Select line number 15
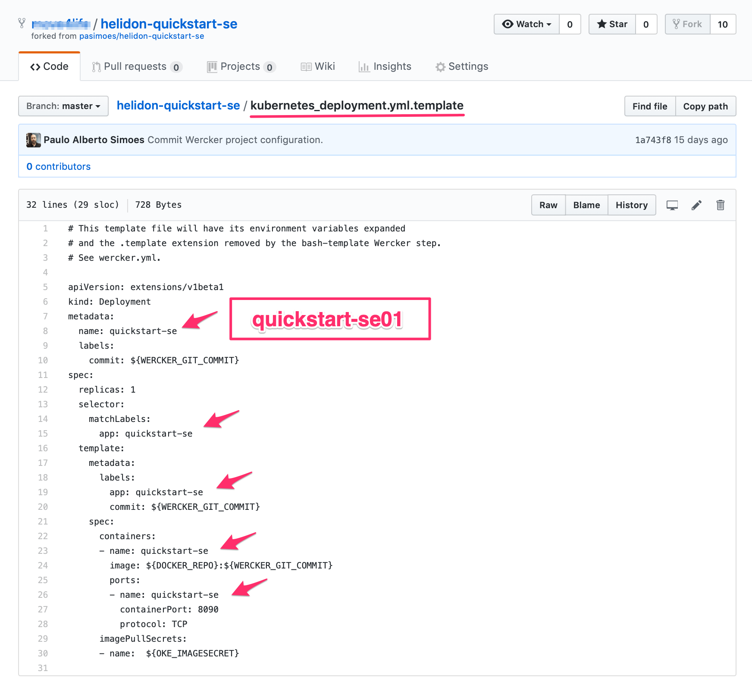Viewport: 752px width, 687px height. 43,434
